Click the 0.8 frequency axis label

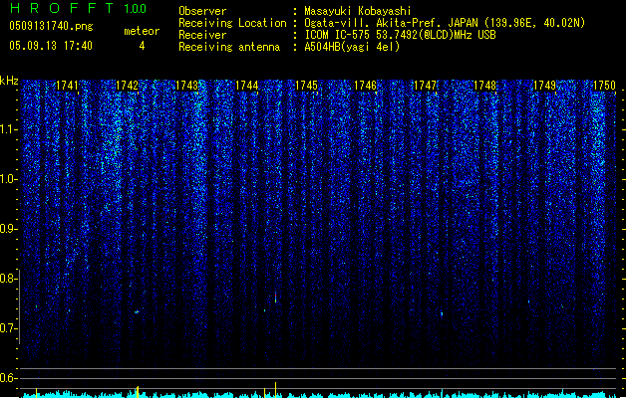point(8,279)
